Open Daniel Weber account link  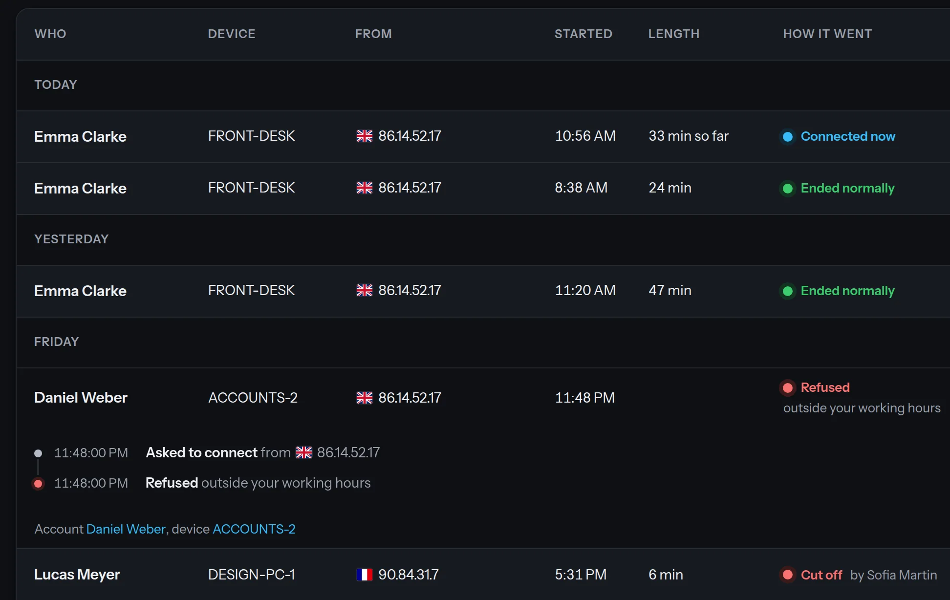point(126,529)
